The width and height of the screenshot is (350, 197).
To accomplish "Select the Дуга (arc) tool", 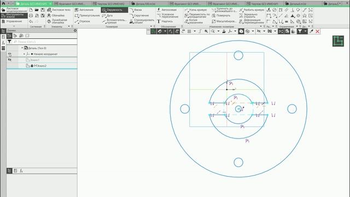I will pyautogui.click(x=107, y=16).
